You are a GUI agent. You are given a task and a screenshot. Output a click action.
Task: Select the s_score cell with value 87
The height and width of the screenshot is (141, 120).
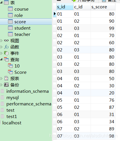coord(103,107)
